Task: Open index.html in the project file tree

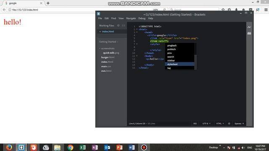Action: coord(107,62)
